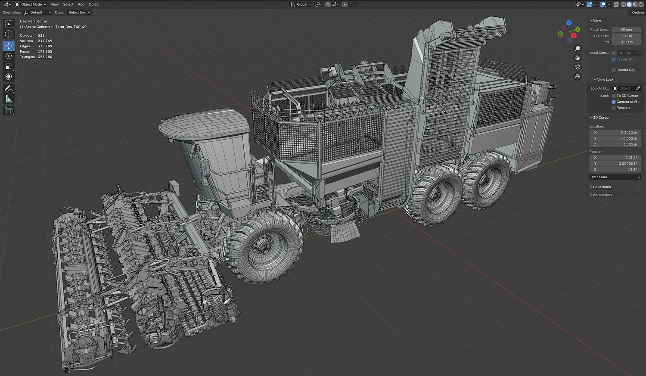The height and width of the screenshot is (376, 646).
Task: Toggle viewport gizmos display
Action: 590,4
